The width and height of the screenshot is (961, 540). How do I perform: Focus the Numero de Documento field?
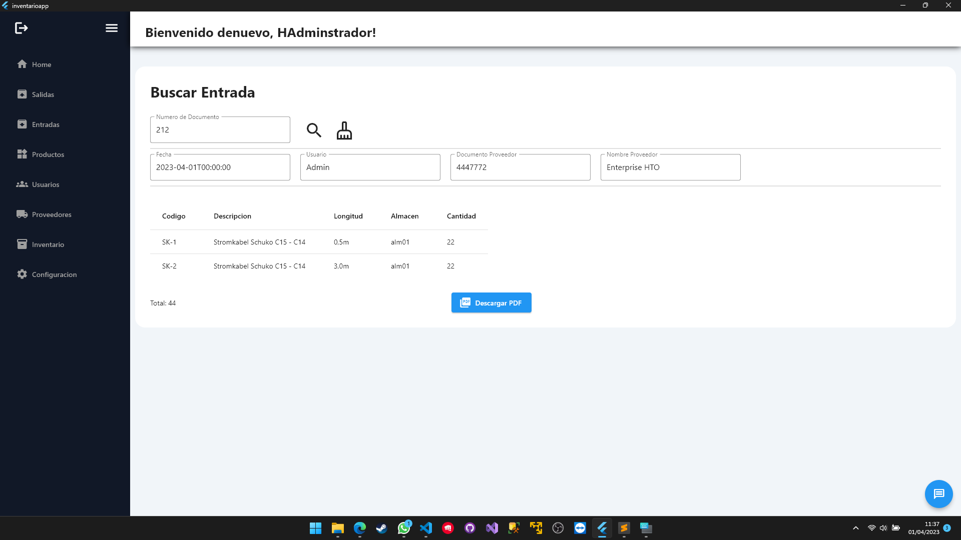(x=220, y=129)
